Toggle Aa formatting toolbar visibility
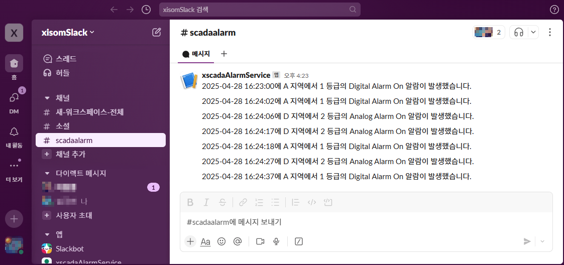 point(205,241)
